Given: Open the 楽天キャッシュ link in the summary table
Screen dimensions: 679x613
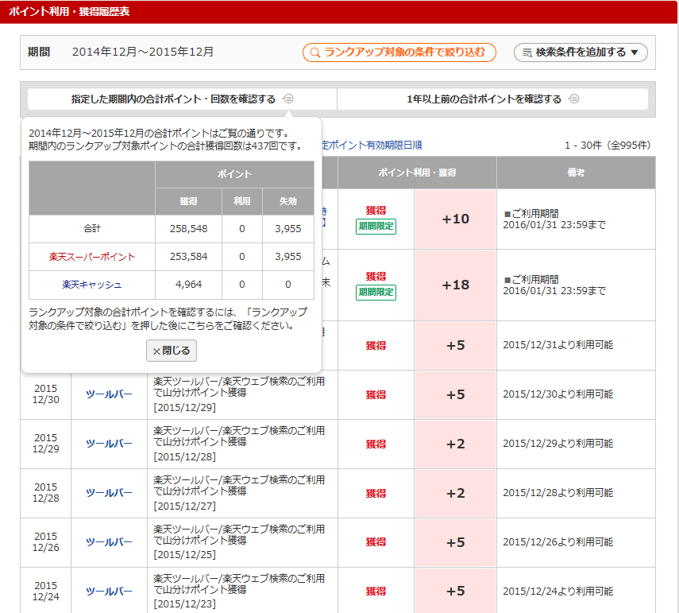Looking at the screenshot, I should tap(92, 285).
